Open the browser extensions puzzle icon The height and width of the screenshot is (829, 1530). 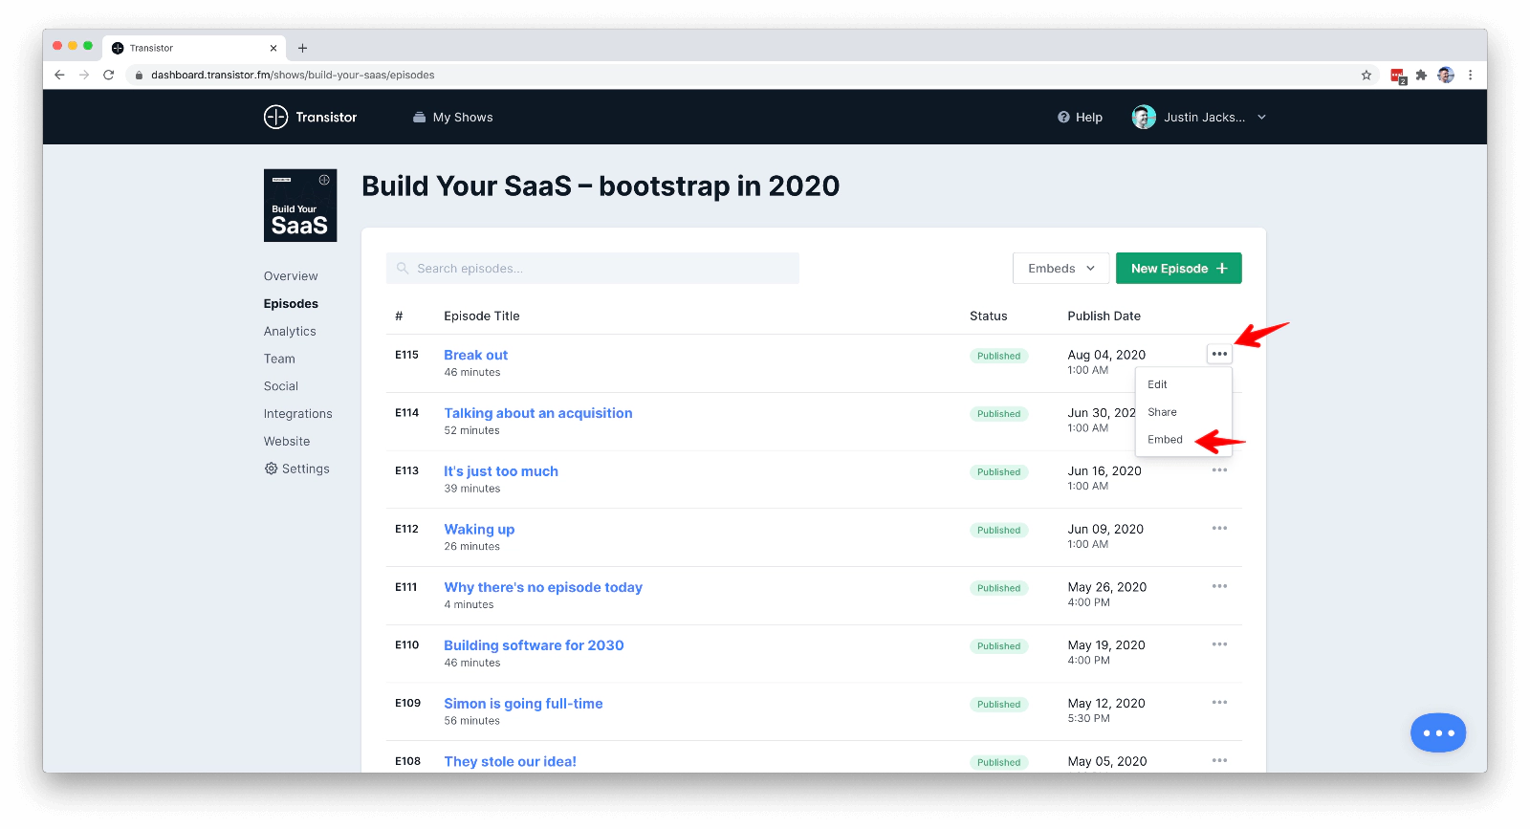tap(1421, 75)
